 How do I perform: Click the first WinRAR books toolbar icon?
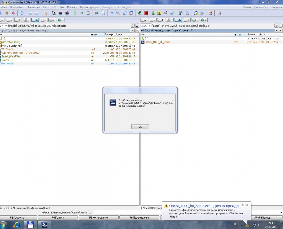60,13
